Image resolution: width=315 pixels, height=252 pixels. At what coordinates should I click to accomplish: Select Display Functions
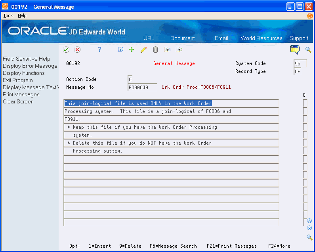(x=24, y=73)
